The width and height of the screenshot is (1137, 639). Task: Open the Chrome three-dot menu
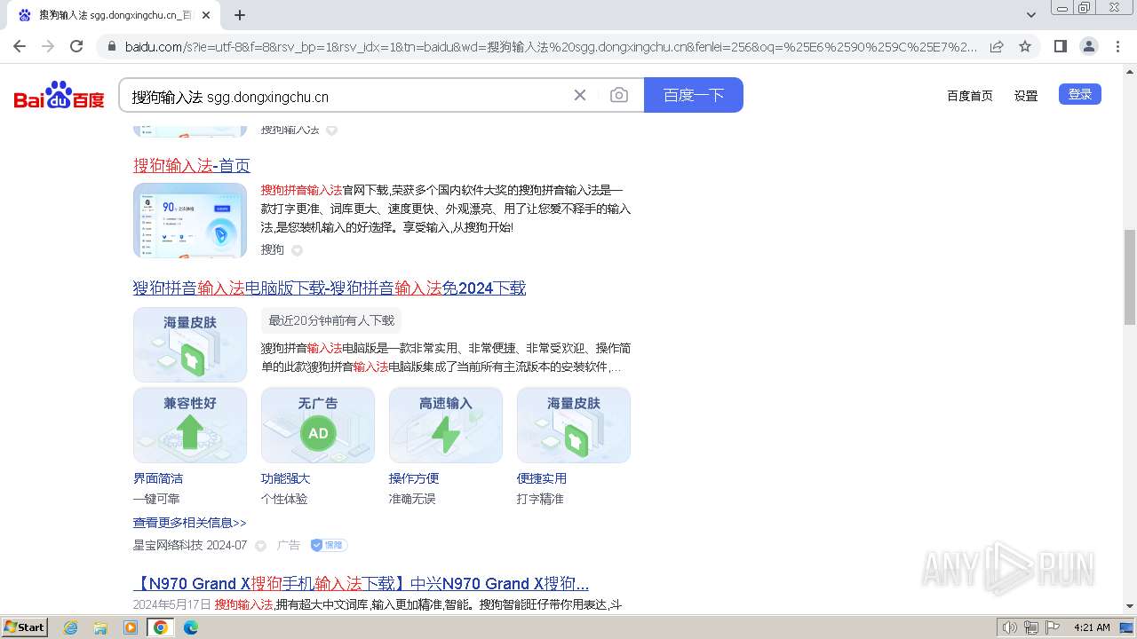(1118, 46)
